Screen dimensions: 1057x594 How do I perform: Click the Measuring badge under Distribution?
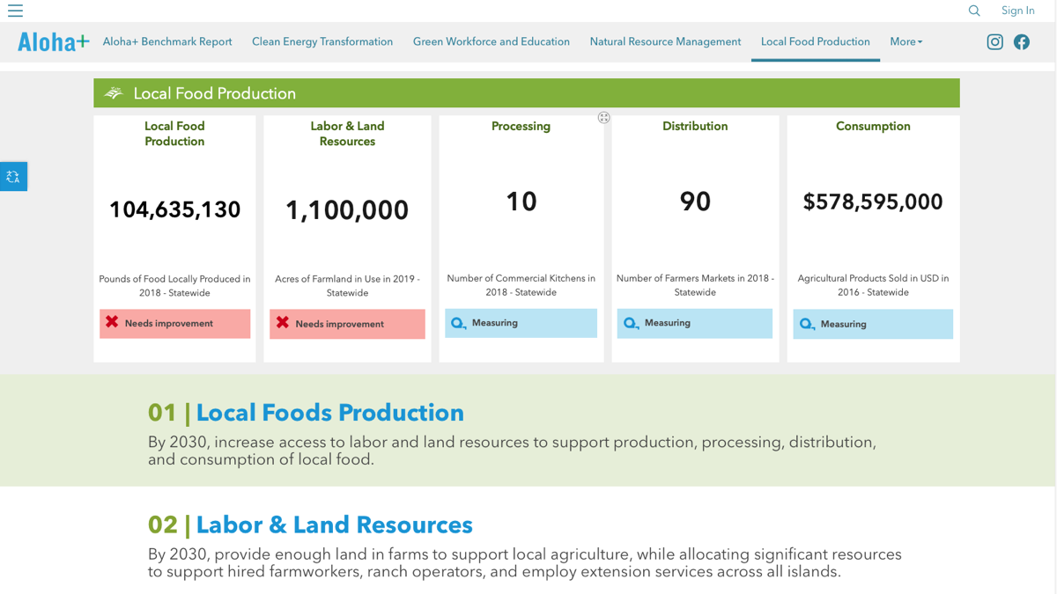[694, 323]
